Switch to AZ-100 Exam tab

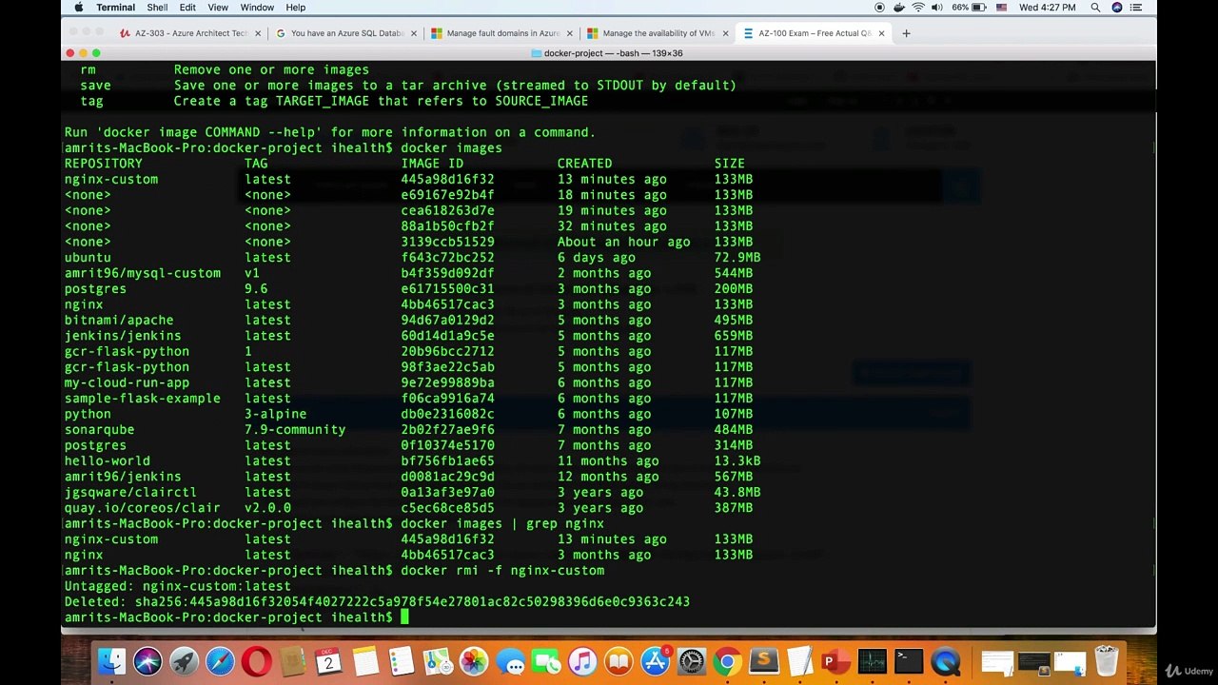(812, 33)
